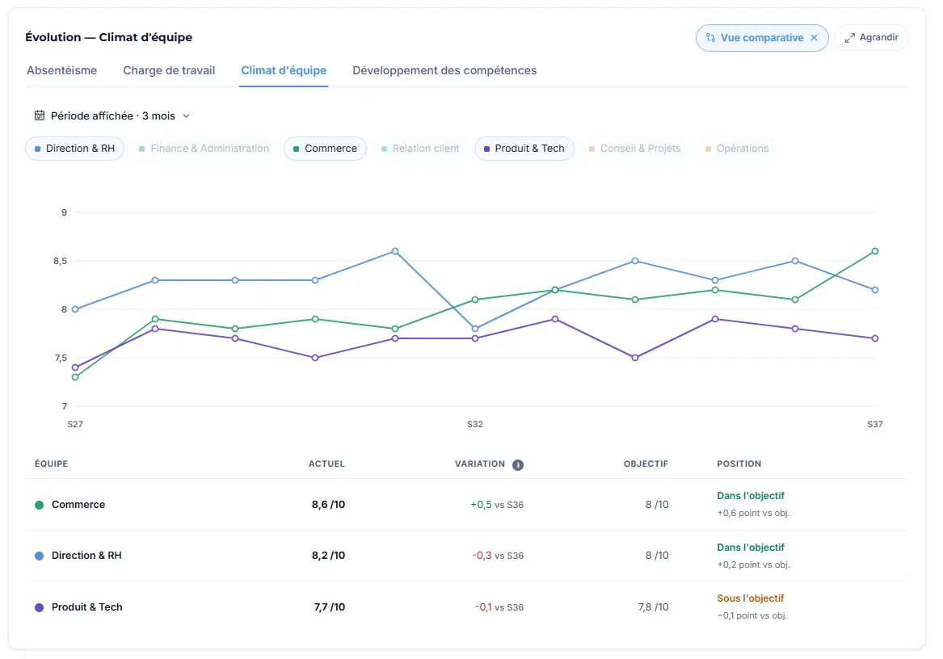Click the +0,5 vs S36 variation
Screen dimensions: 943x659
497,505
